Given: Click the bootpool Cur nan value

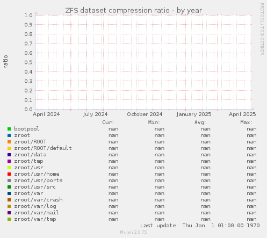Looking at the screenshot, I should (113, 129).
